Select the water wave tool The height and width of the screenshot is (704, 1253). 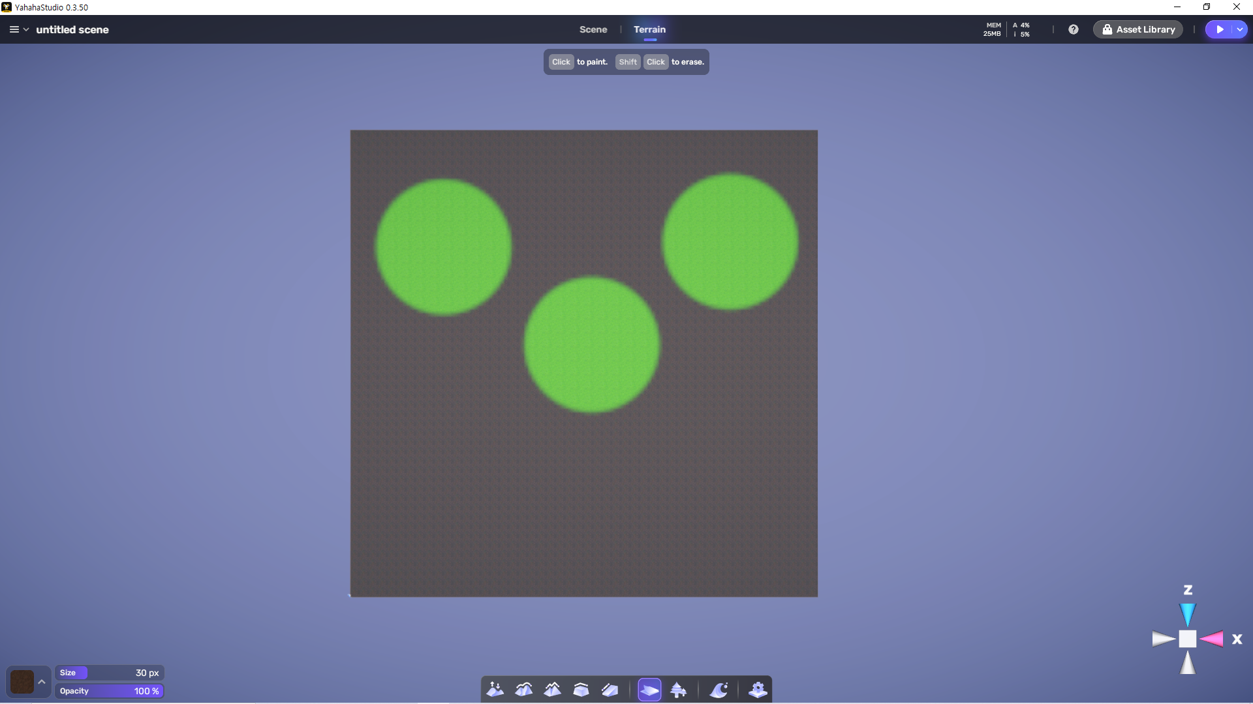(719, 690)
